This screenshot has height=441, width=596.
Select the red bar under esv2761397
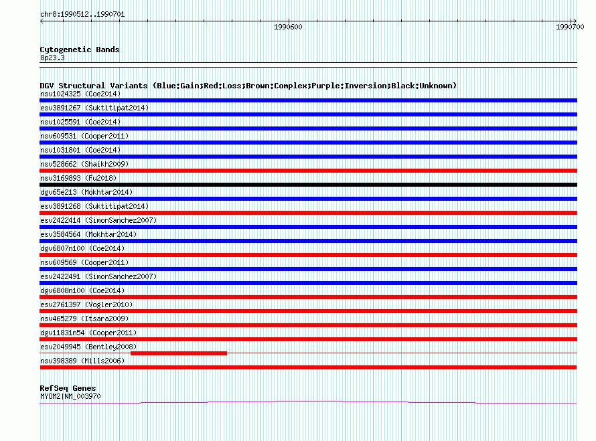(308, 311)
